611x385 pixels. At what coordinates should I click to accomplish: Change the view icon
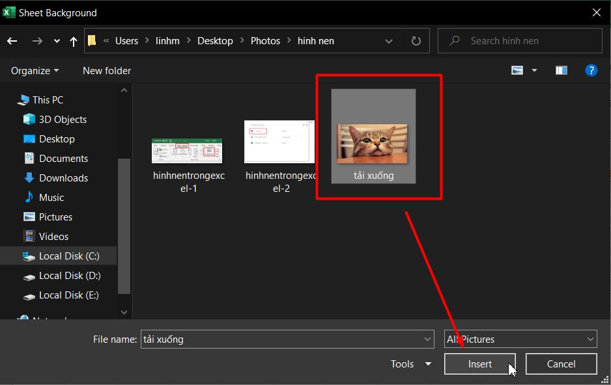click(517, 70)
